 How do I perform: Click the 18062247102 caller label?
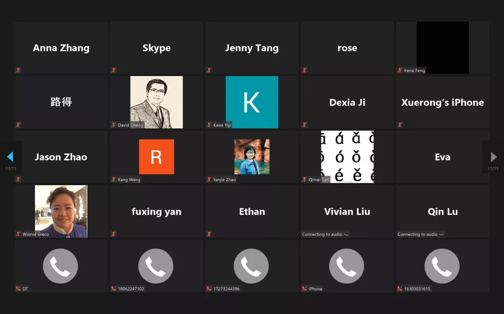pyautogui.click(x=131, y=289)
